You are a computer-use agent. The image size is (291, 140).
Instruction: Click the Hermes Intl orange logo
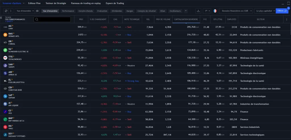pos(5,35)
